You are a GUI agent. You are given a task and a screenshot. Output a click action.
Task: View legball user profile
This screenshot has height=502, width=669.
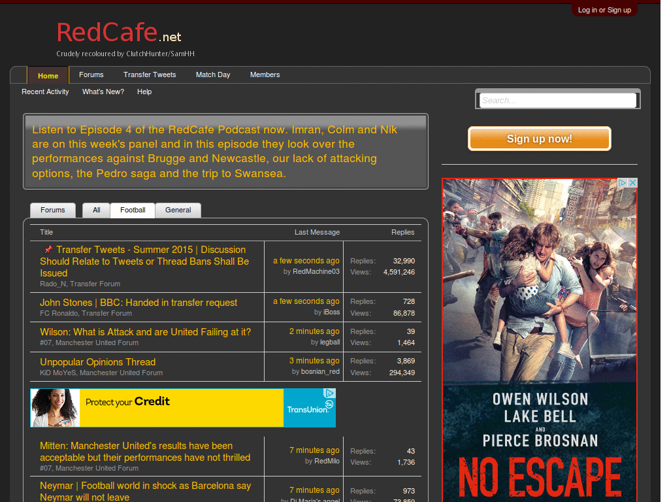coord(330,342)
